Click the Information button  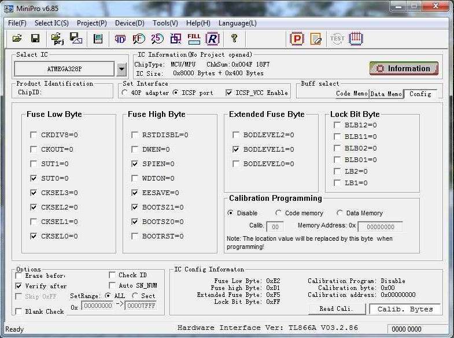coord(404,68)
